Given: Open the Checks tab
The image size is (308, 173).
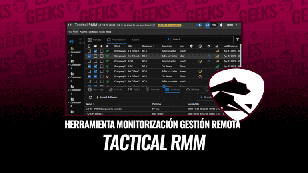Looking at the screenshot, I should (x=116, y=89).
